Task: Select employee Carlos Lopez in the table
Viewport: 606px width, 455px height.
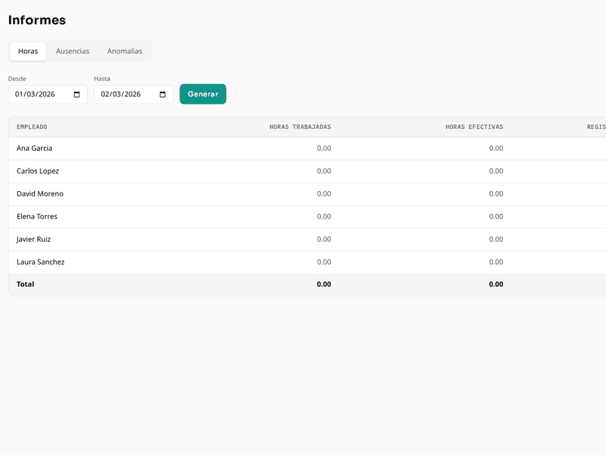Action: 38,171
